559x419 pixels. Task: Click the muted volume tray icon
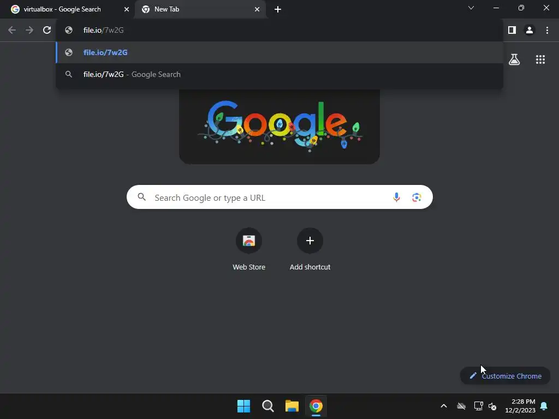493,406
